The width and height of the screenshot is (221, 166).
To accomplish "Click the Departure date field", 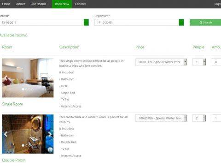I will click(137, 23).
